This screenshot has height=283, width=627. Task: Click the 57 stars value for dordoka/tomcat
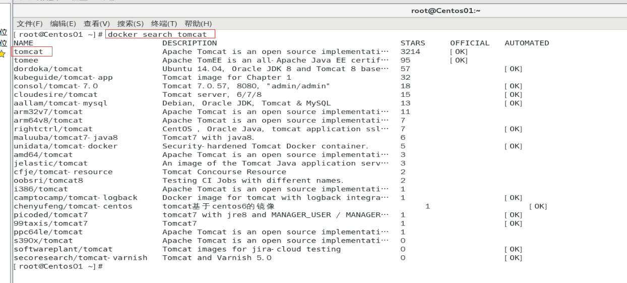point(405,69)
